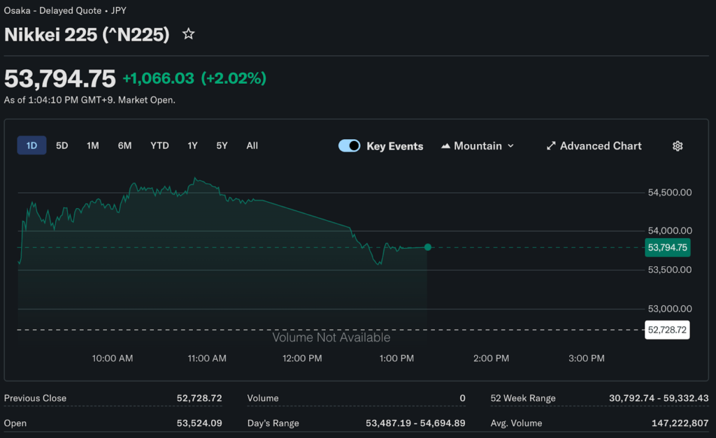This screenshot has width=716, height=438.
Task: Show All-time chart range
Action: (x=252, y=145)
